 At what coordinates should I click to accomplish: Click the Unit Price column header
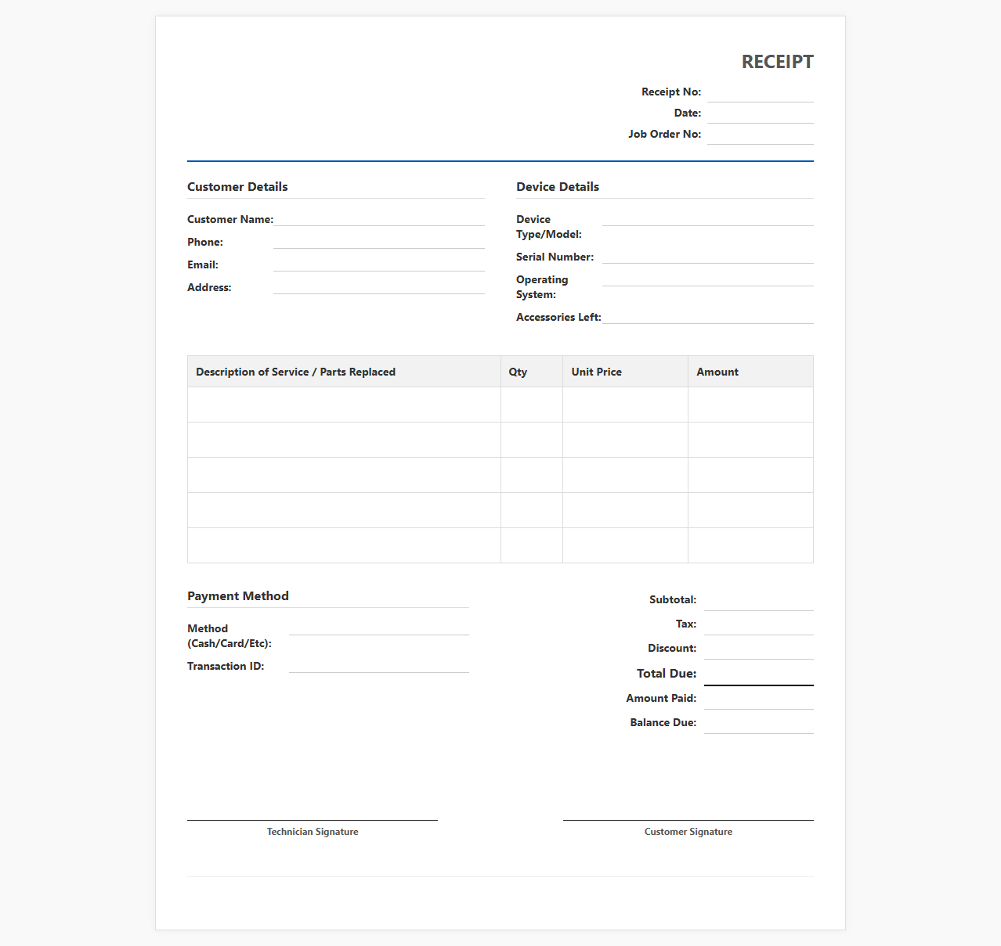626,372
